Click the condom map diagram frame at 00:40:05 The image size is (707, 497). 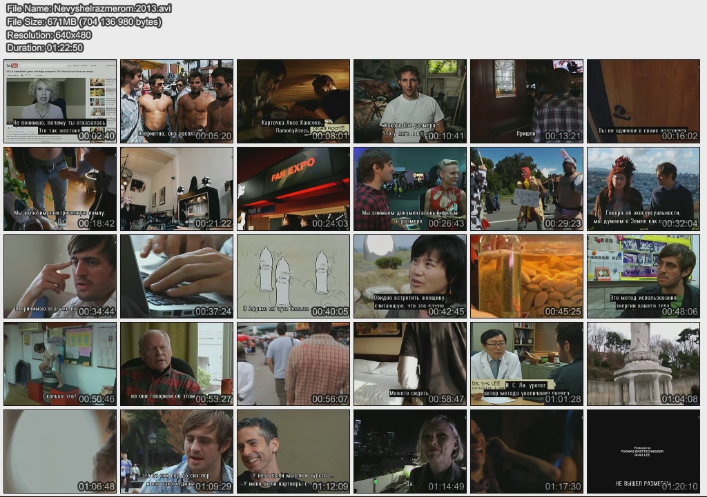tap(293, 276)
